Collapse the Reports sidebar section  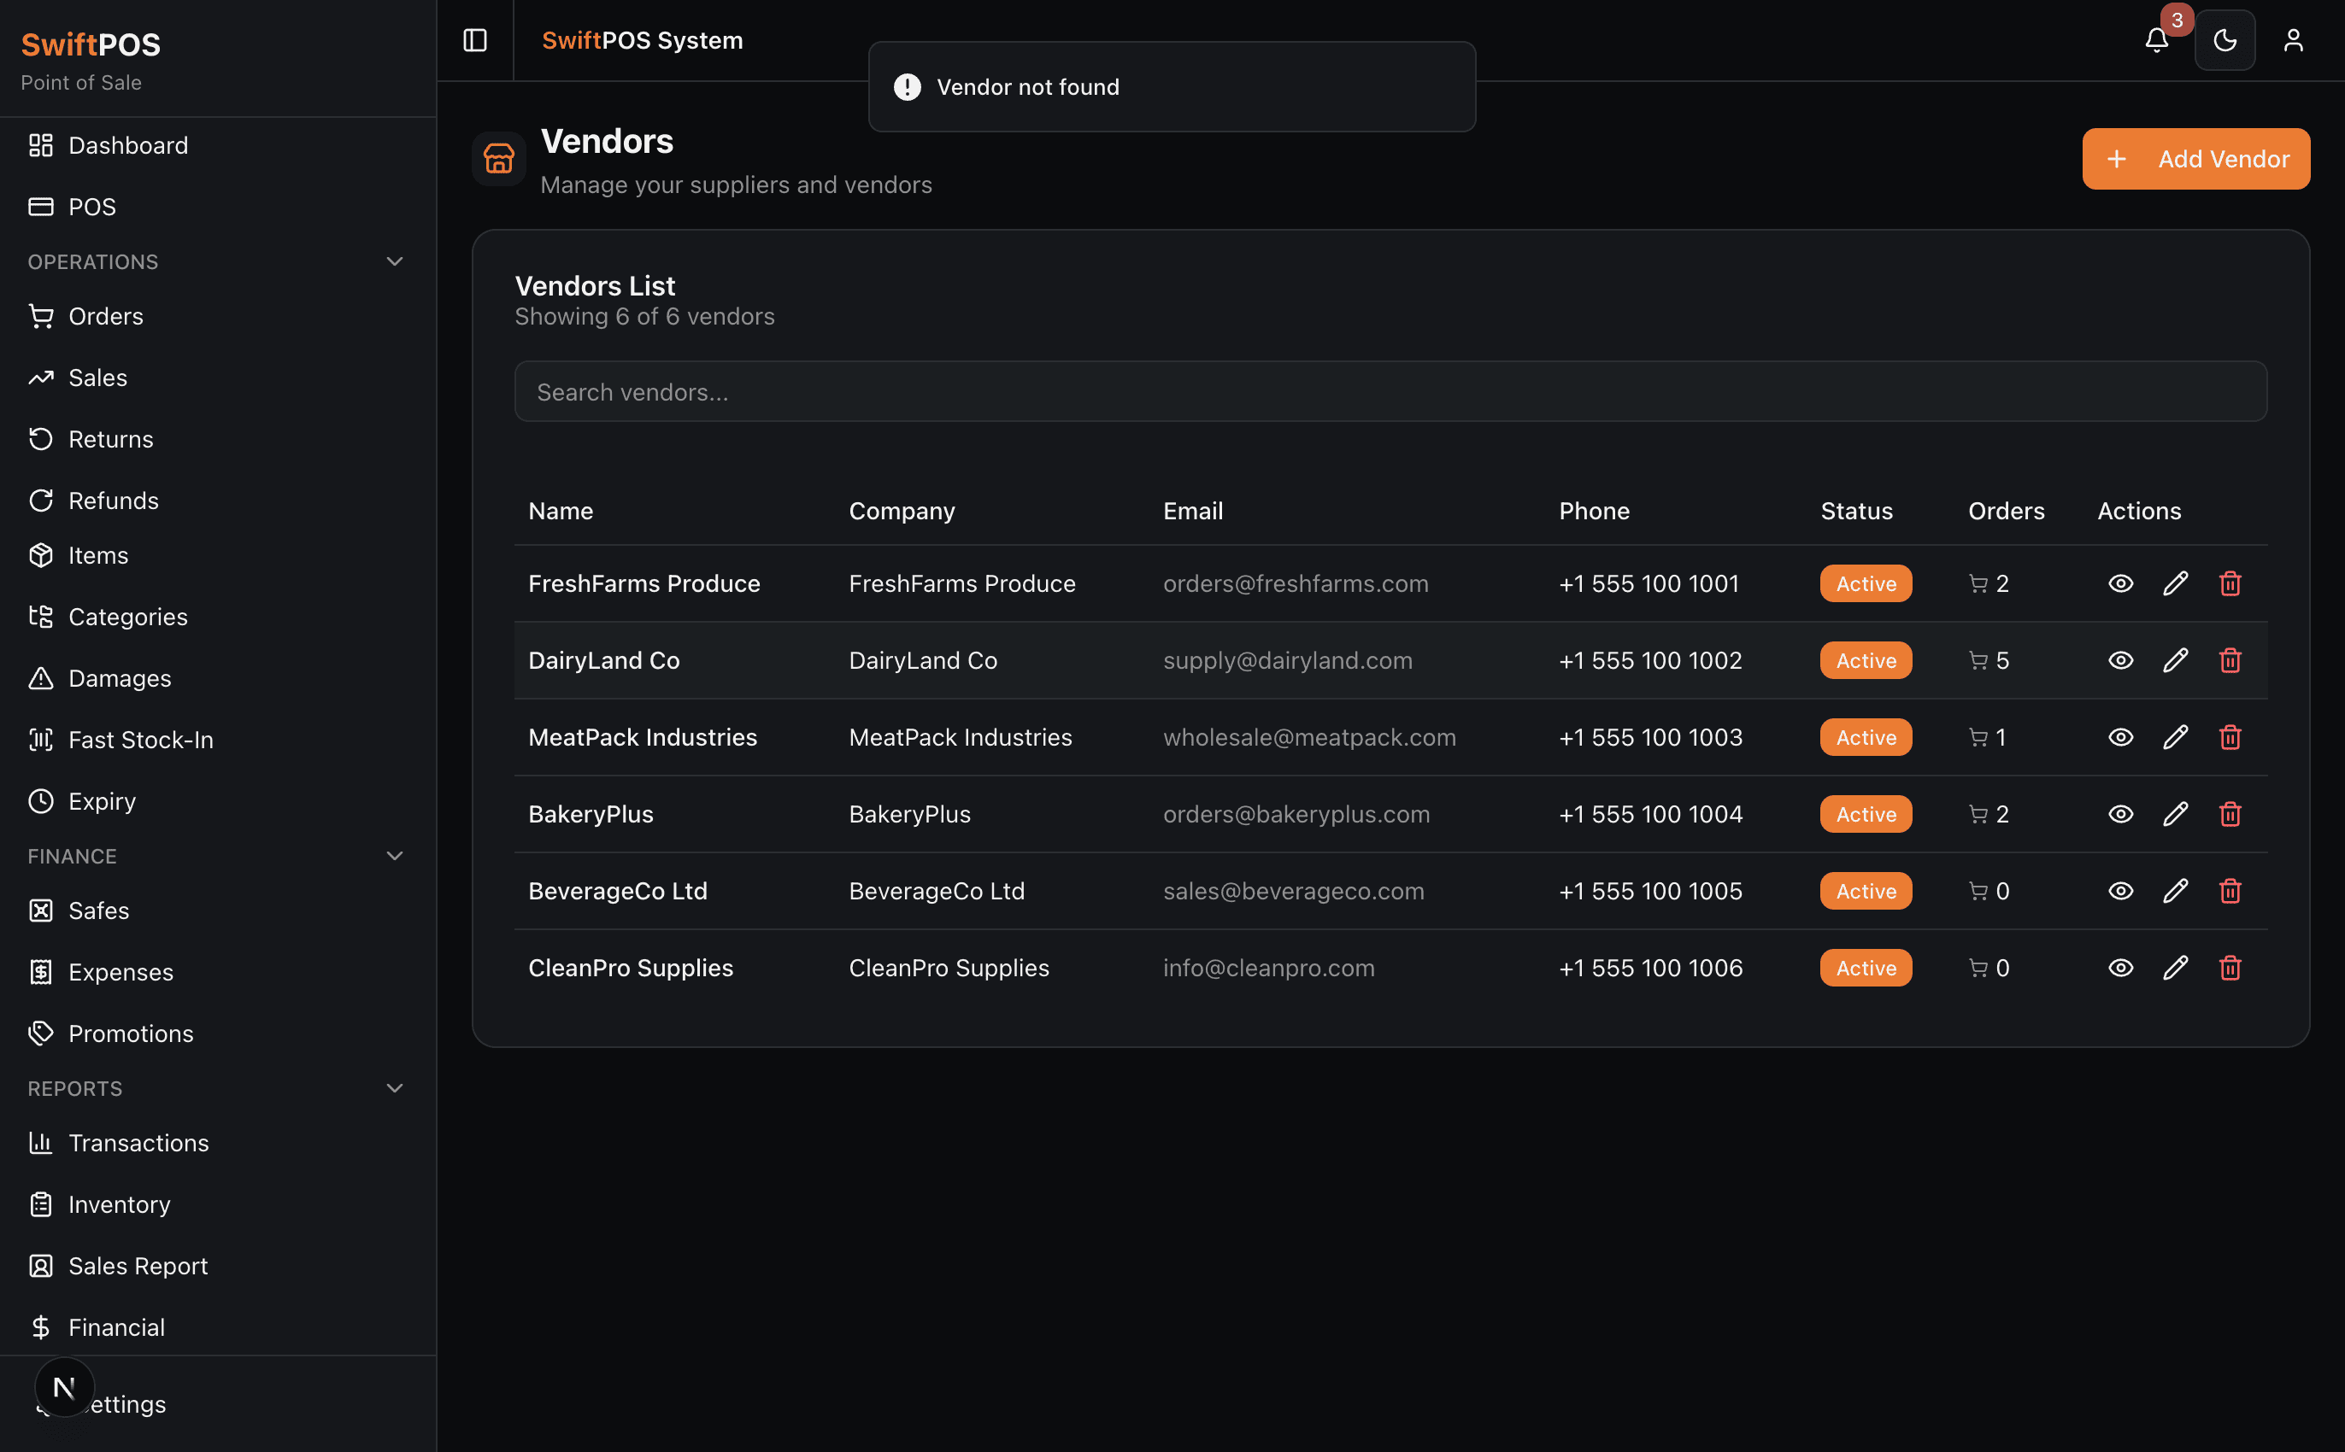click(394, 1088)
